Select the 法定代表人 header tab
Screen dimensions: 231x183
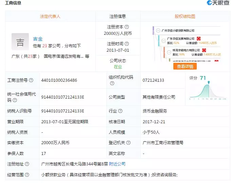point(50,16)
